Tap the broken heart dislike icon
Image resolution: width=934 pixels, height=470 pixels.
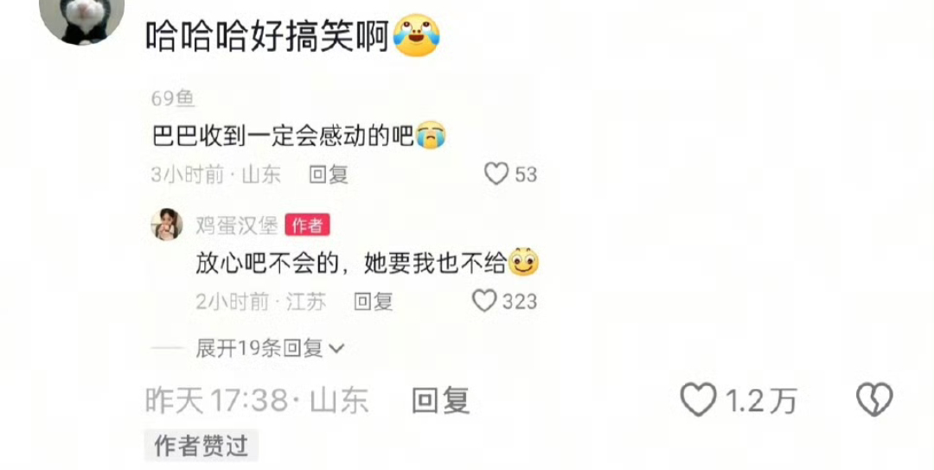[x=874, y=399]
